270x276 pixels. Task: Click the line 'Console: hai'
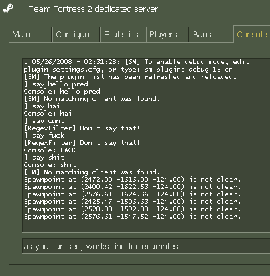click(x=48, y=114)
